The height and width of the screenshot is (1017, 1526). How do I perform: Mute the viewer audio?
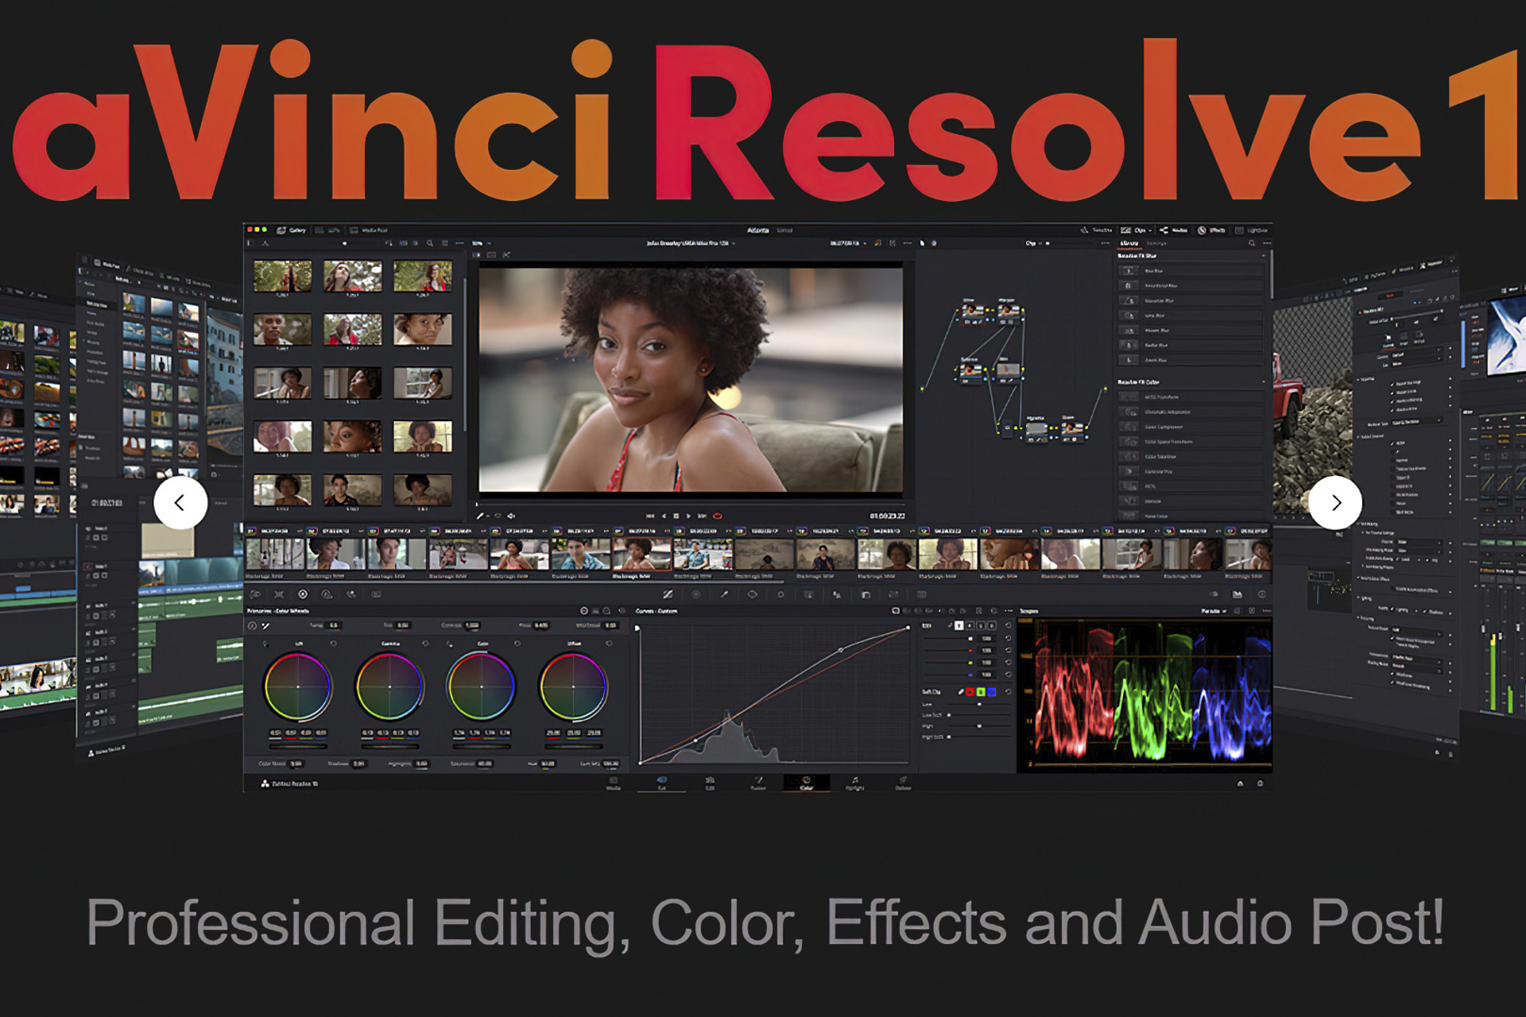point(511,516)
